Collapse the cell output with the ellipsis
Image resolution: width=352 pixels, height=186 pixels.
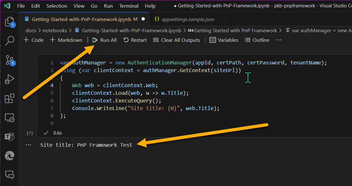click(x=28, y=145)
